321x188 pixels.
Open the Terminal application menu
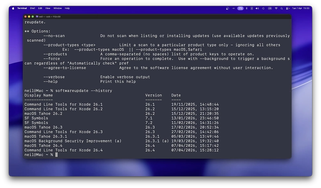pos(22,8)
